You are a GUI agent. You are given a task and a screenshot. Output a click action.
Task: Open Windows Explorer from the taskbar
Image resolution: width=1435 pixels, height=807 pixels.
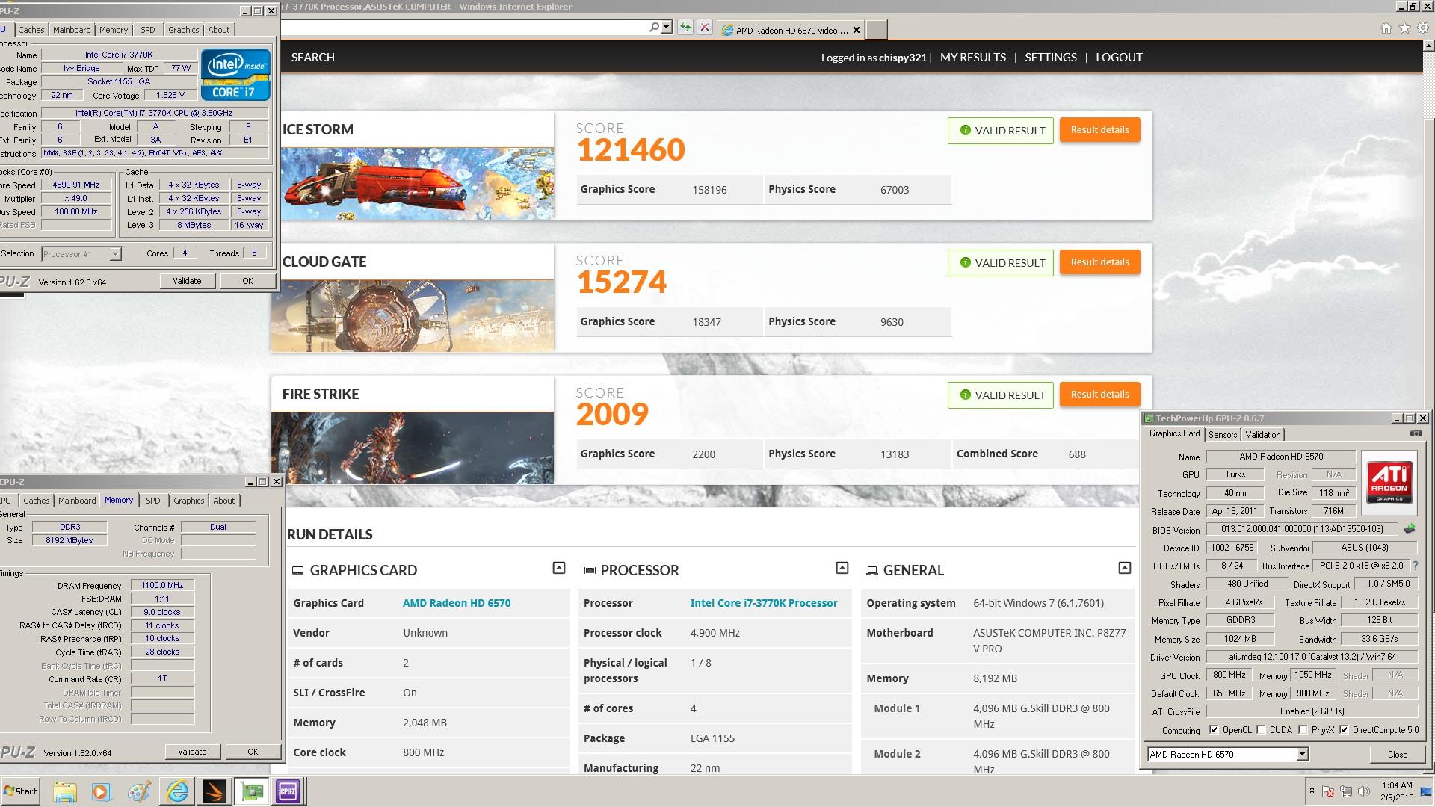pyautogui.click(x=65, y=791)
